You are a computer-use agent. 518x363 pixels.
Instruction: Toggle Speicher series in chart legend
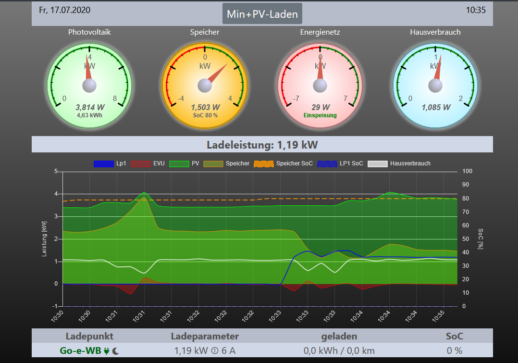226,163
